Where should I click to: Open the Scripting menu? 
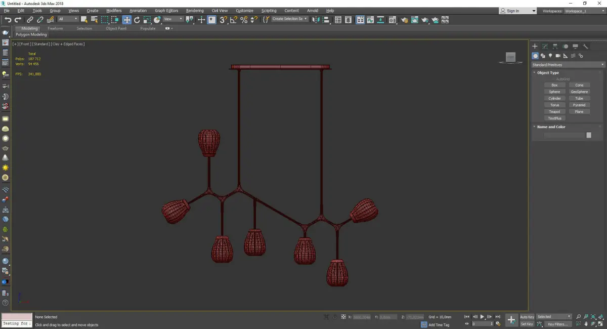(x=269, y=11)
